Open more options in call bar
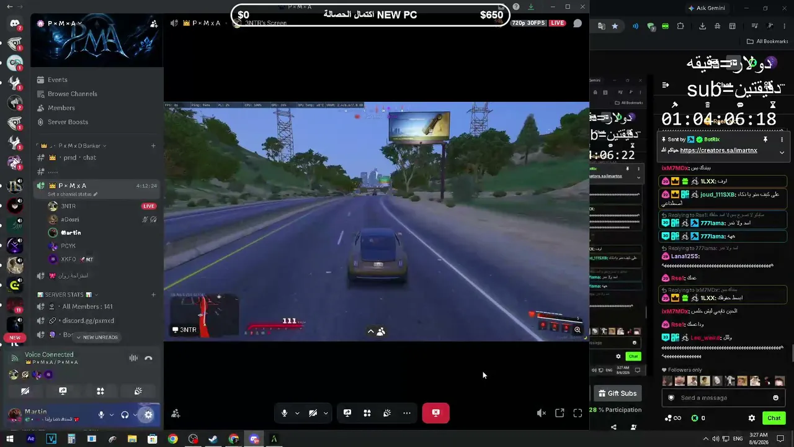Viewport: 794px width, 447px height. tap(407, 413)
